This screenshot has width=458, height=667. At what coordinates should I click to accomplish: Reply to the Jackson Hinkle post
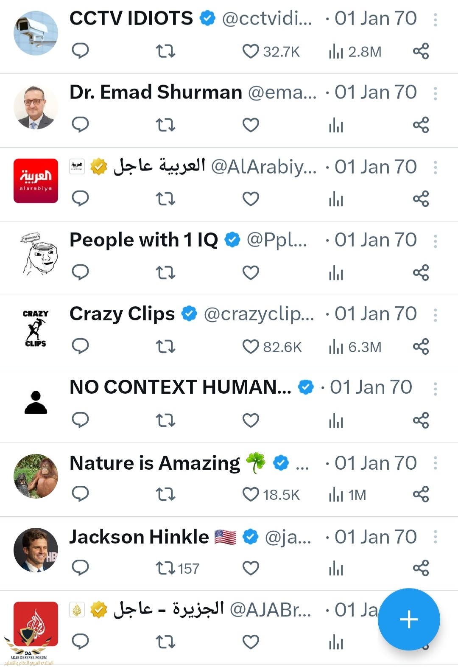[80, 568]
